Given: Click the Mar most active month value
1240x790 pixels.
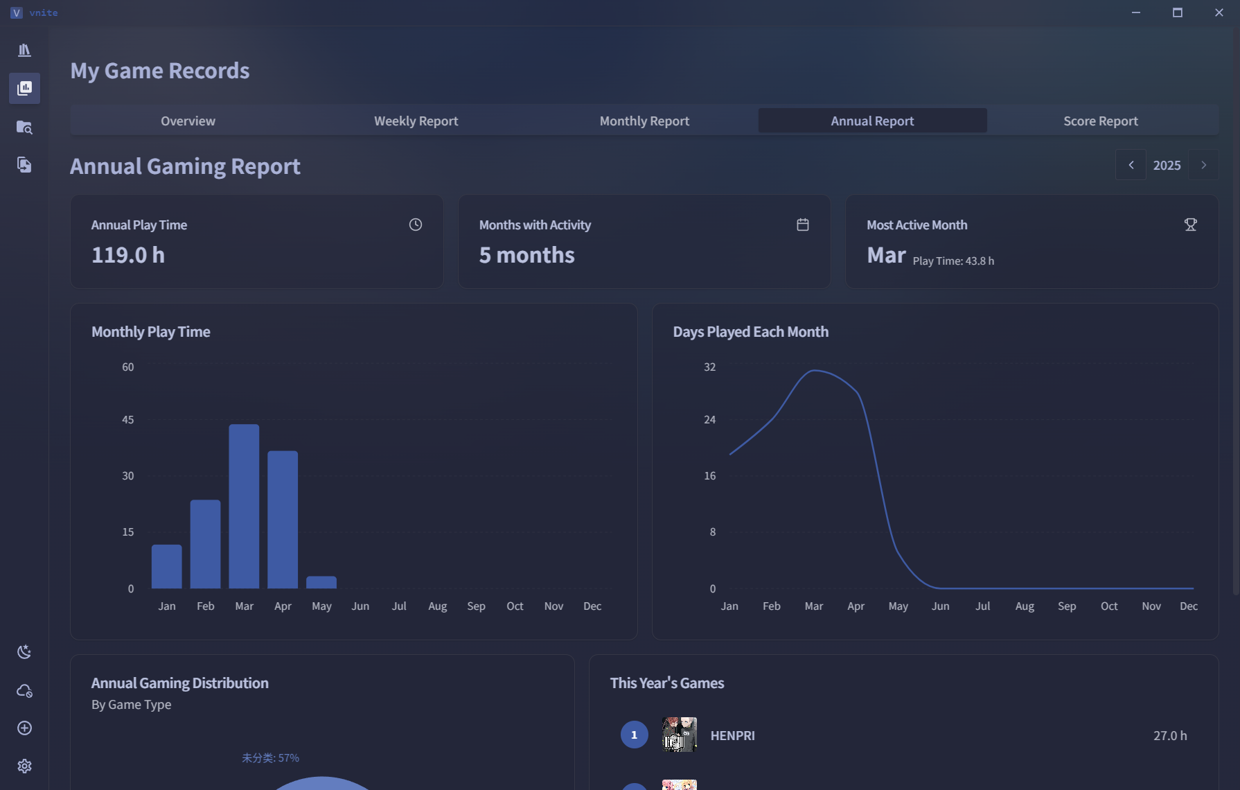Looking at the screenshot, I should [x=886, y=255].
